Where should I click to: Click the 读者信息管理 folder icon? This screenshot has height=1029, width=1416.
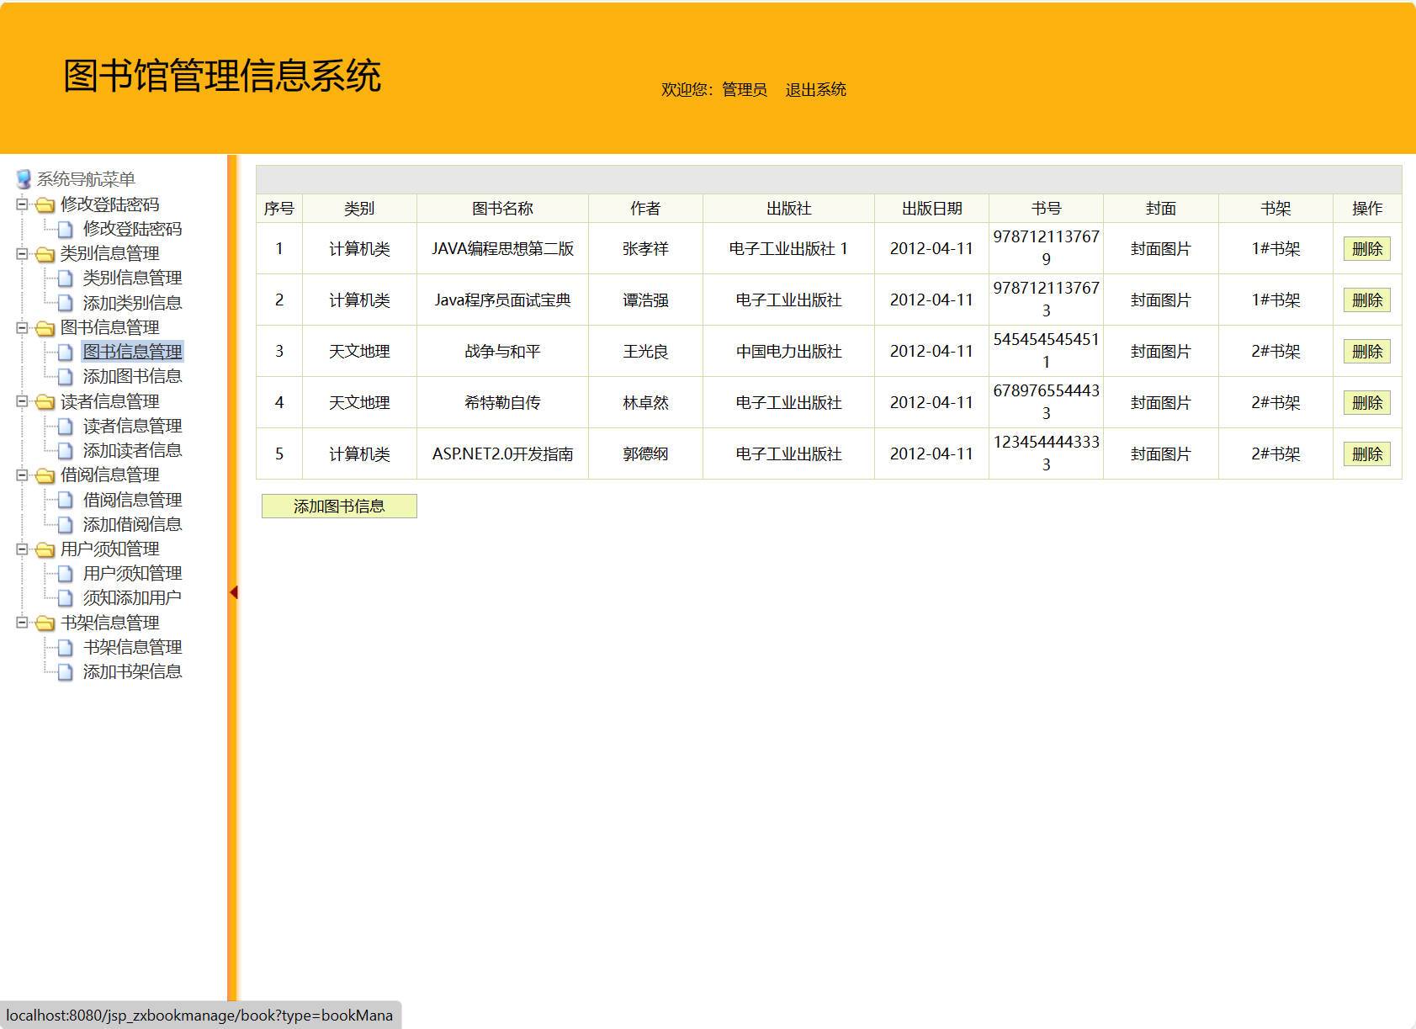click(45, 402)
